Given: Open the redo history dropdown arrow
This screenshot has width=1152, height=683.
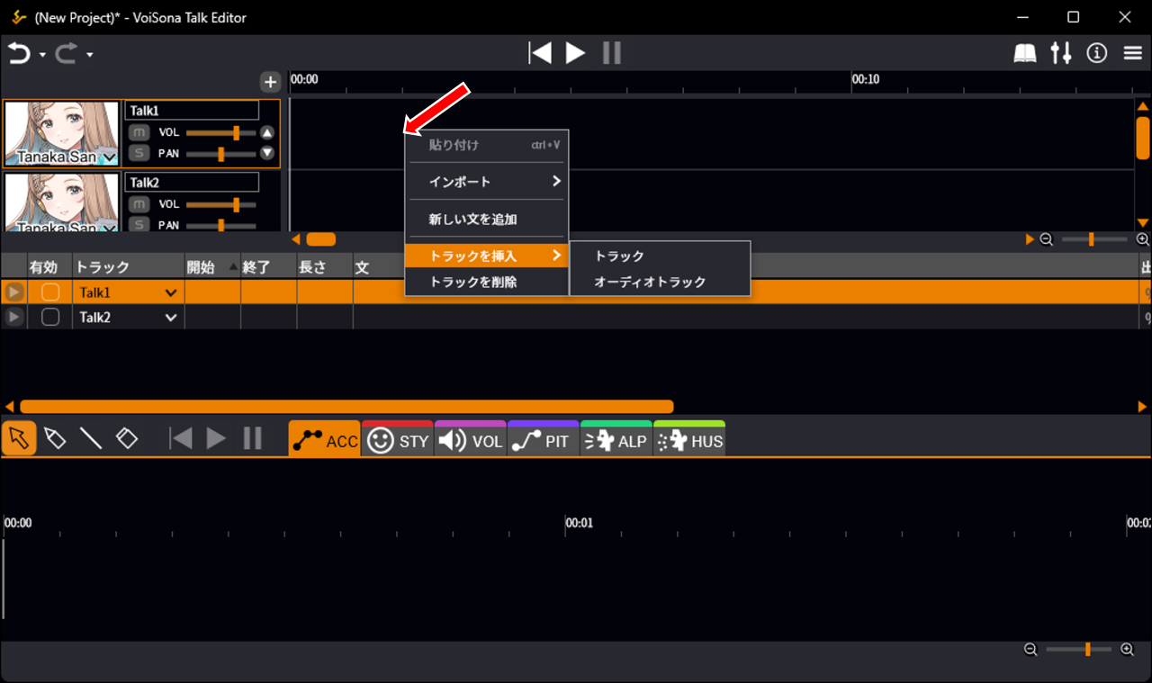Looking at the screenshot, I should (x=90, y=56).
